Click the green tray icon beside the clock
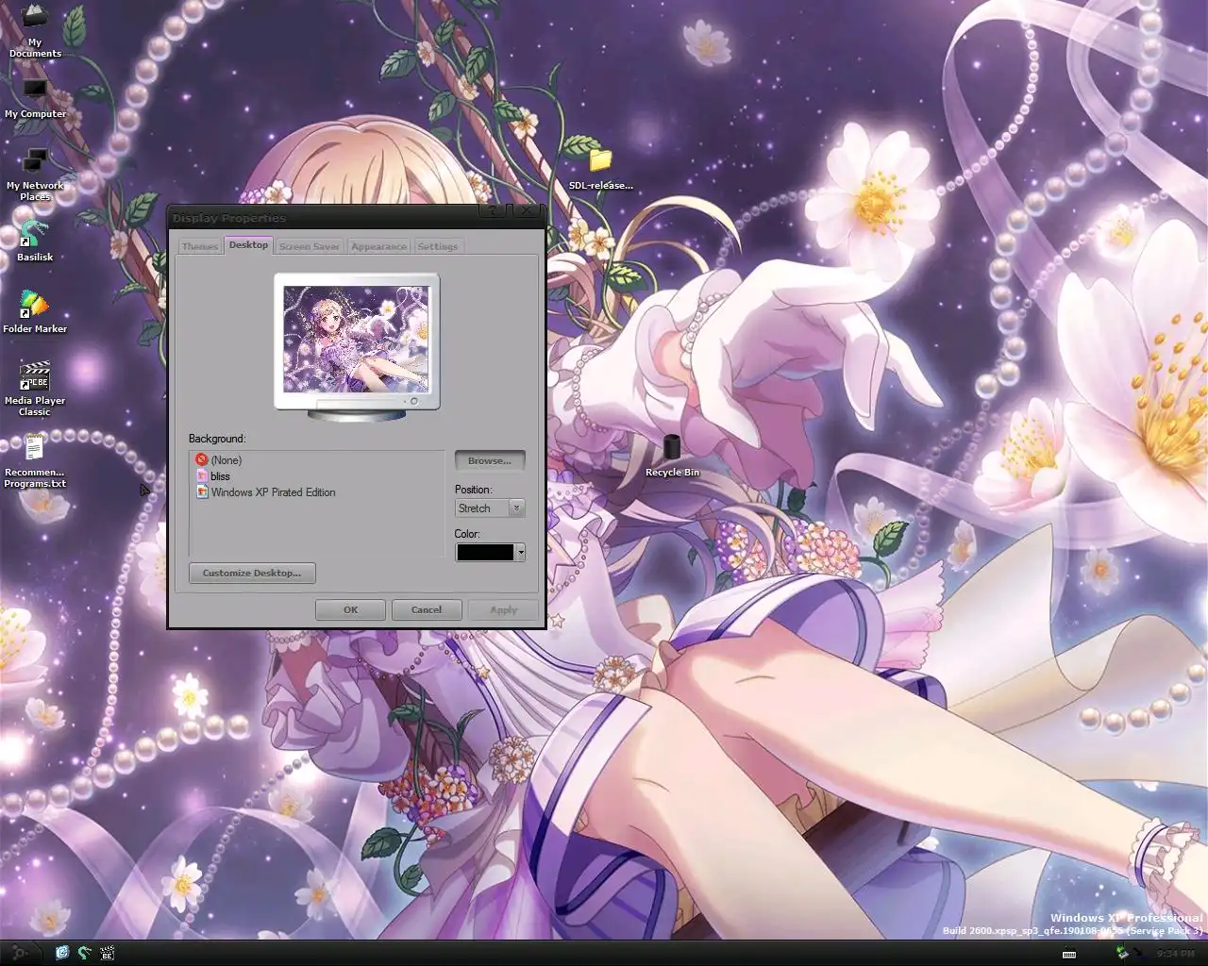Viewport: 1208px width, 966px height. tap(1122, 953)
